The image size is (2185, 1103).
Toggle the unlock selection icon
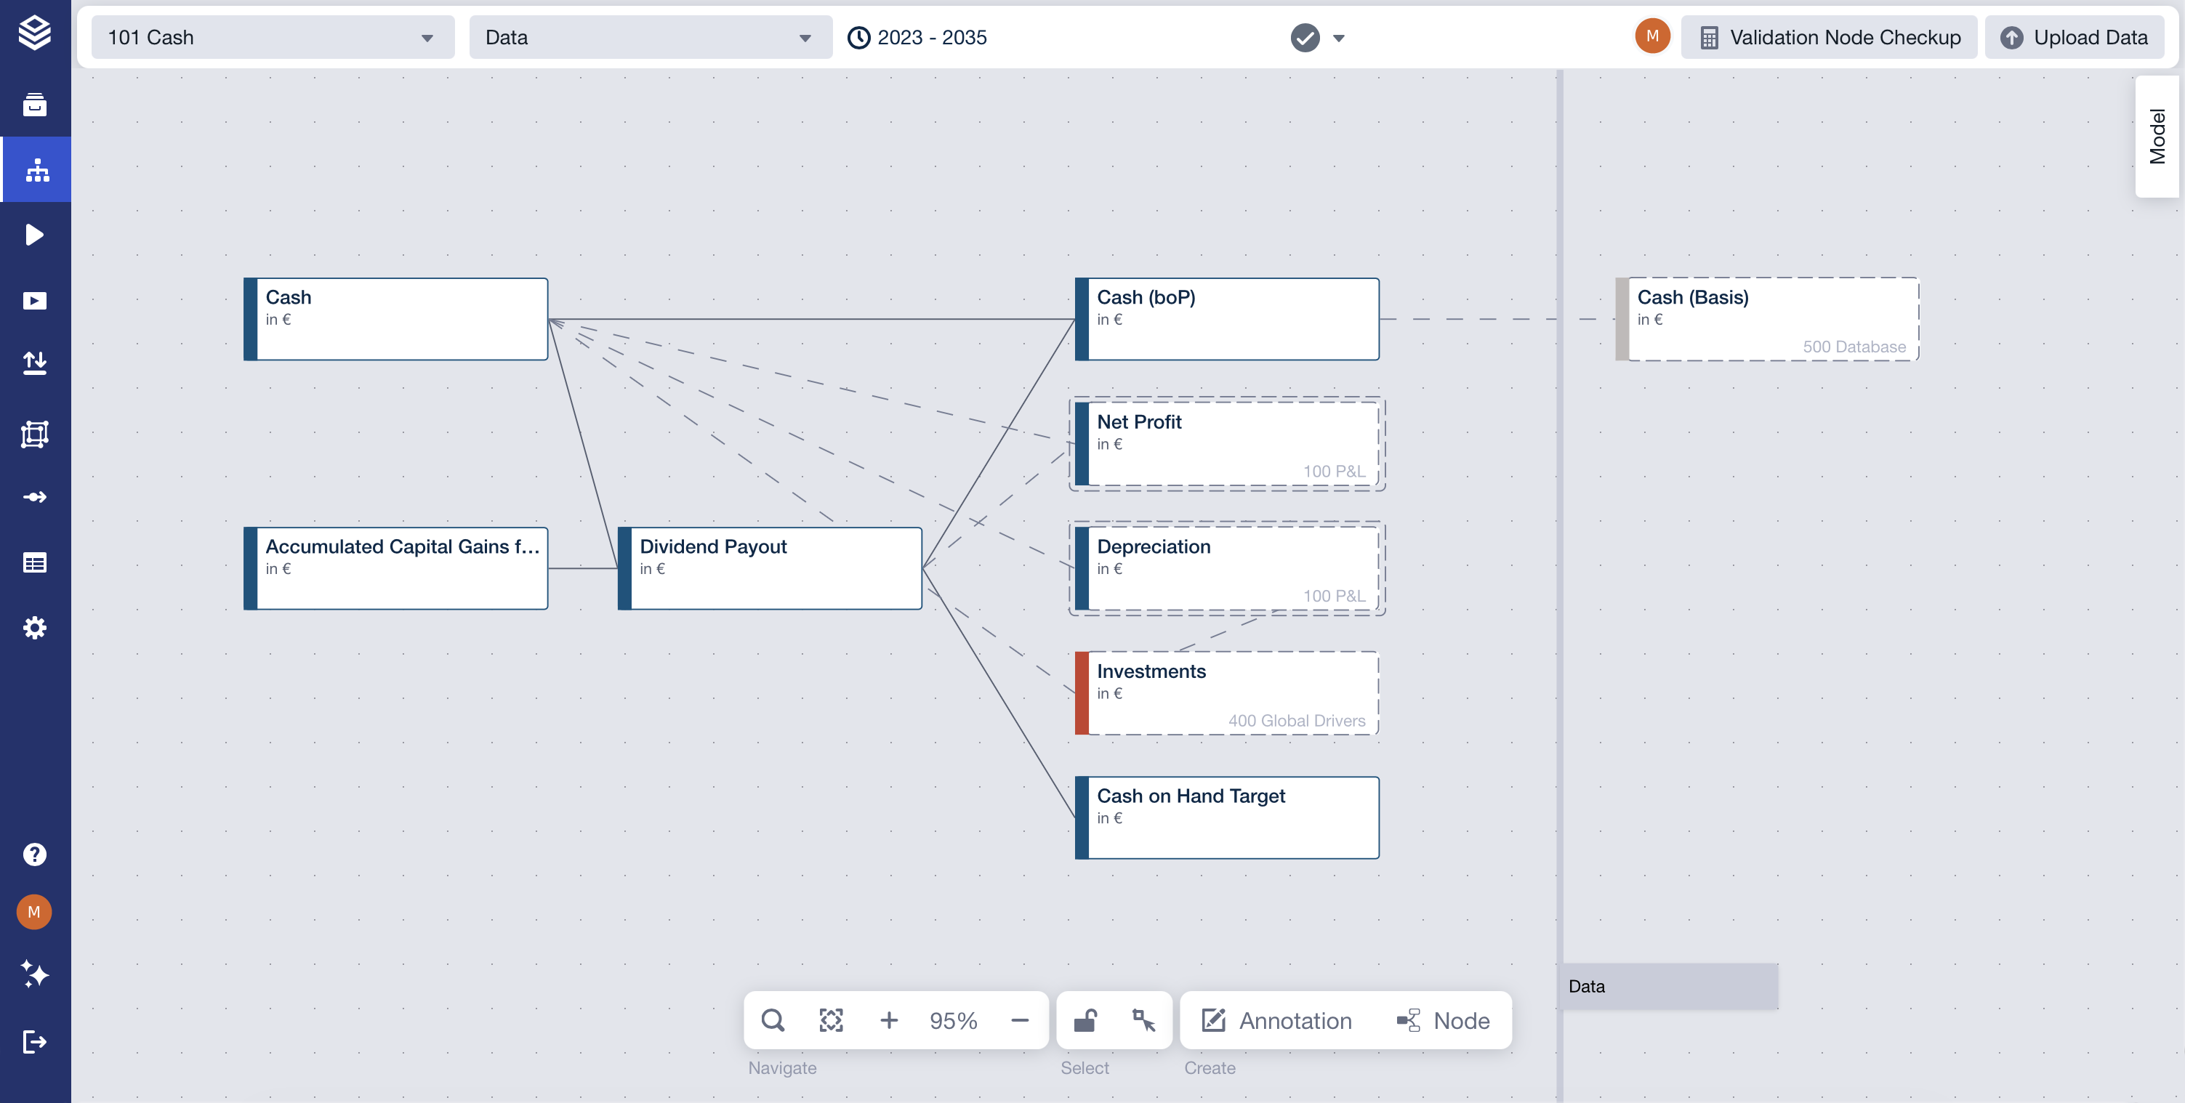point(1086,1020)
